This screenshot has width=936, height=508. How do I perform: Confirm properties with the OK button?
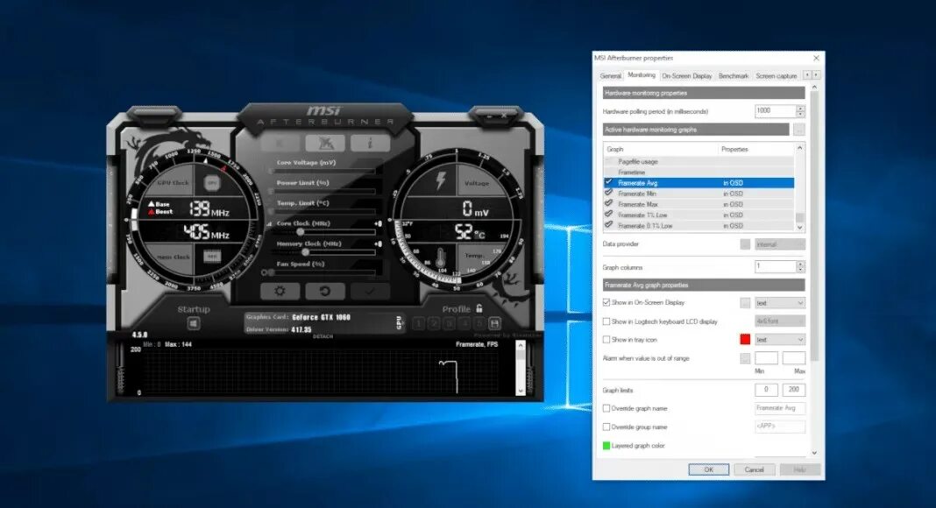coord(708,469)
